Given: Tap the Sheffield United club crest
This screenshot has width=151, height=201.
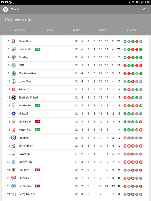Looking at the screenshot, I should tap(14, 98).
